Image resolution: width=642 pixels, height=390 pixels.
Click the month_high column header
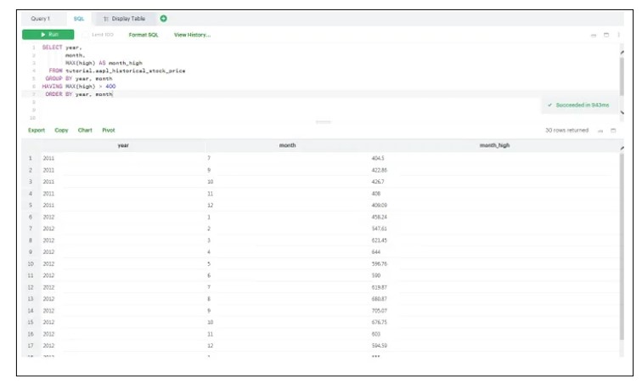coord(494,145)
